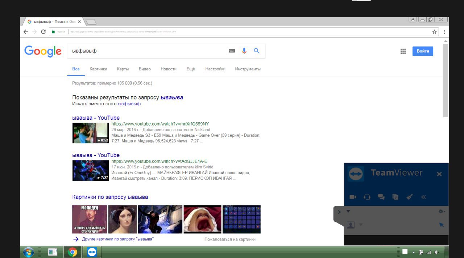The image size is (464, 258).
Task: Reload the page in Chrome
Action: point(43,32)
